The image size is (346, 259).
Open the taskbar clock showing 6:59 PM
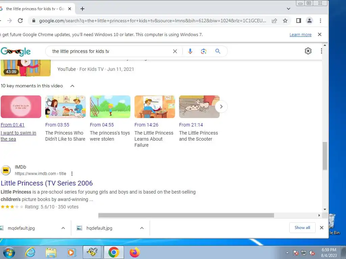329,252
